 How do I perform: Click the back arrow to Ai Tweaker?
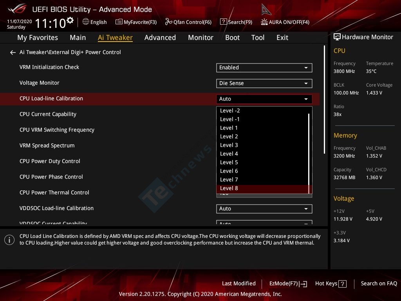(x=13, y=53)
